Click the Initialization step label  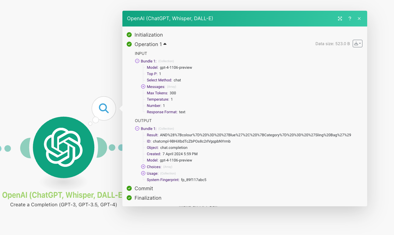tap(149, 35)
